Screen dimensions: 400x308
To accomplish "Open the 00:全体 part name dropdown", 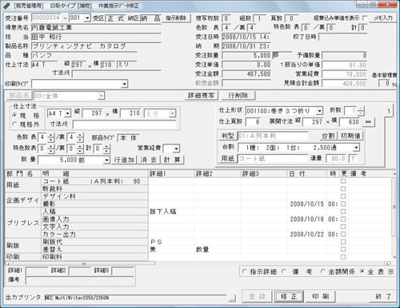I will click(x=101, y=96).
